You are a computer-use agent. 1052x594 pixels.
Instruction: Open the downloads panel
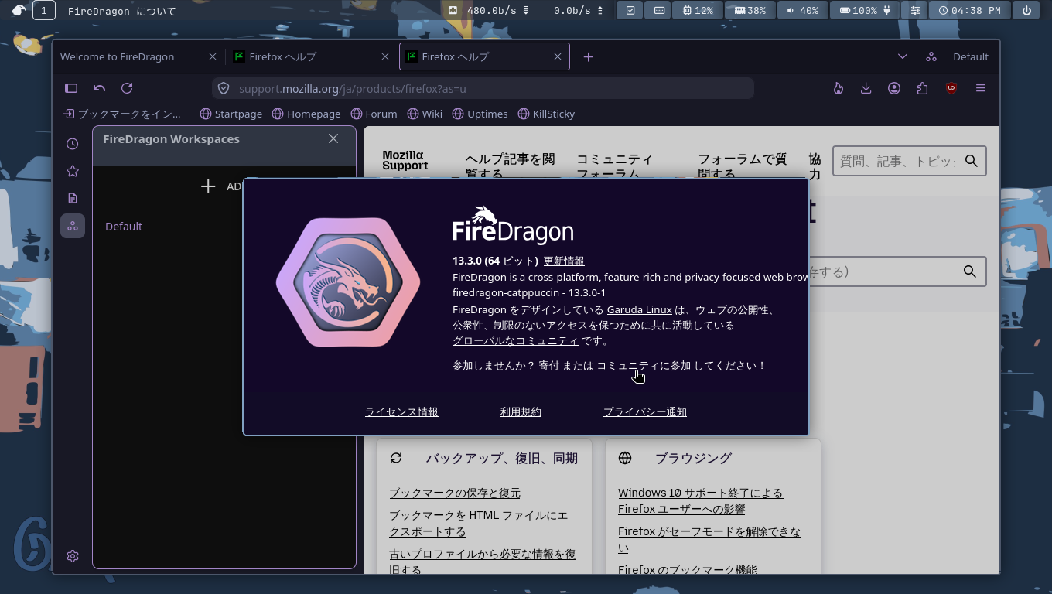point(866,88)
